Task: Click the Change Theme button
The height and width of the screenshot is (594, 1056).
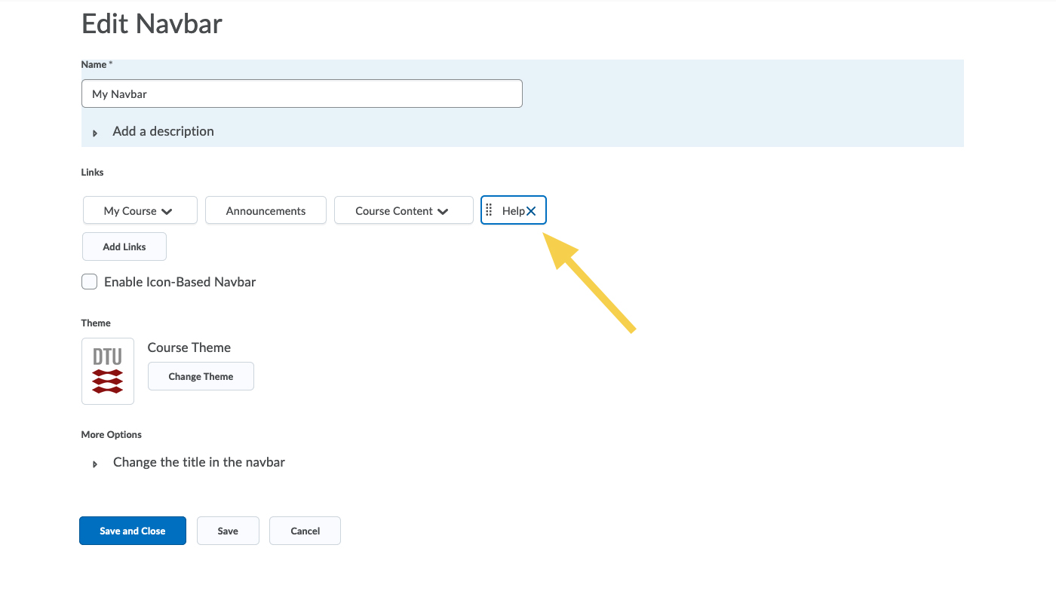Action: pos(201,376)
